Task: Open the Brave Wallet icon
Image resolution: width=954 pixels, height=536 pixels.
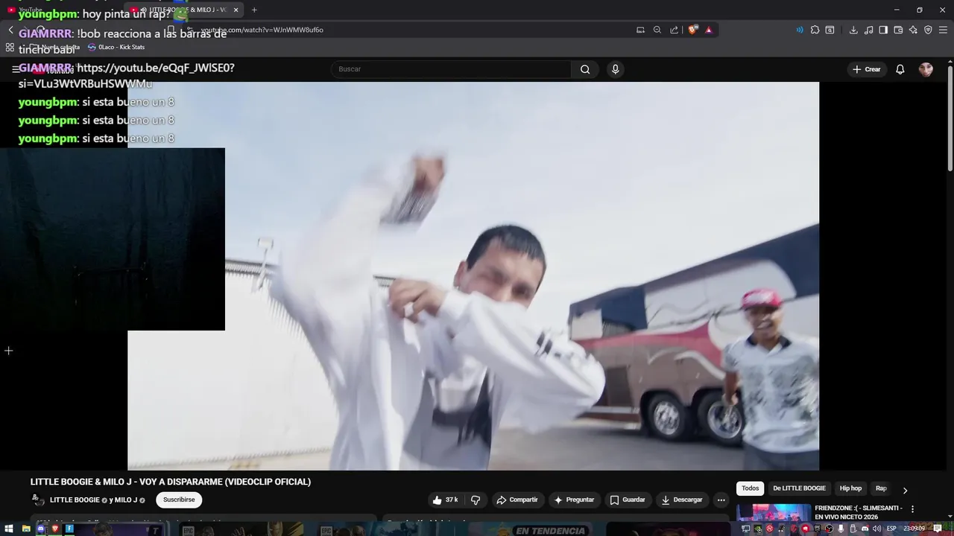Action: [x=898, y=30]
